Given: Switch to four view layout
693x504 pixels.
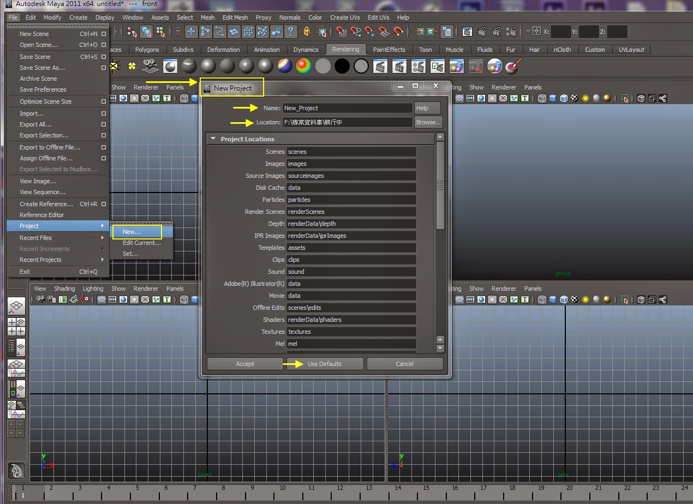Looking at the screenshot, I should point(16,326).
